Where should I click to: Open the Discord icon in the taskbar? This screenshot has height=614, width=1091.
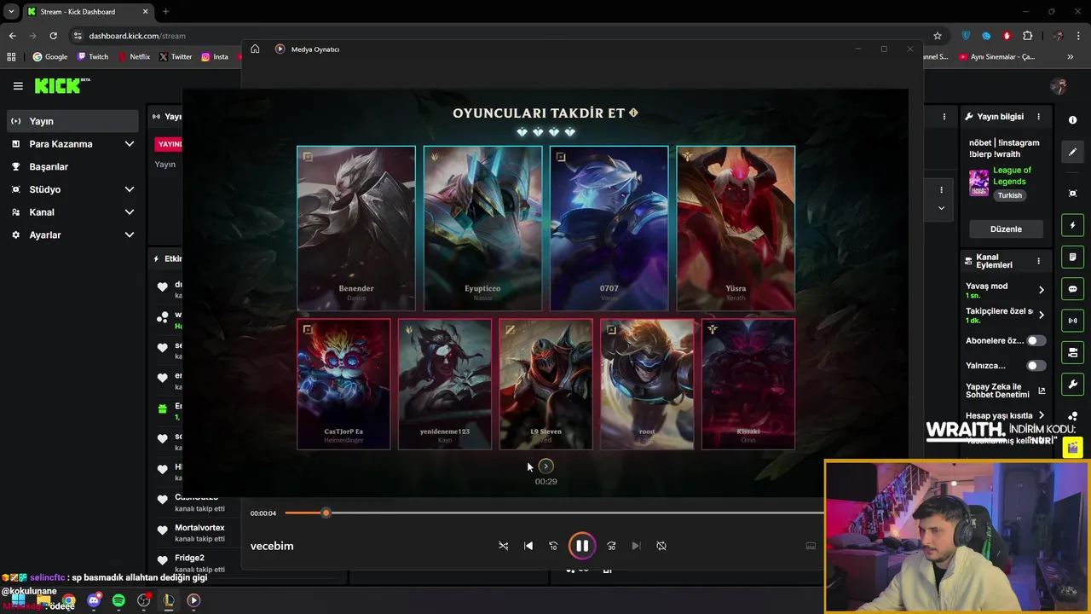(x=94, y=600)
